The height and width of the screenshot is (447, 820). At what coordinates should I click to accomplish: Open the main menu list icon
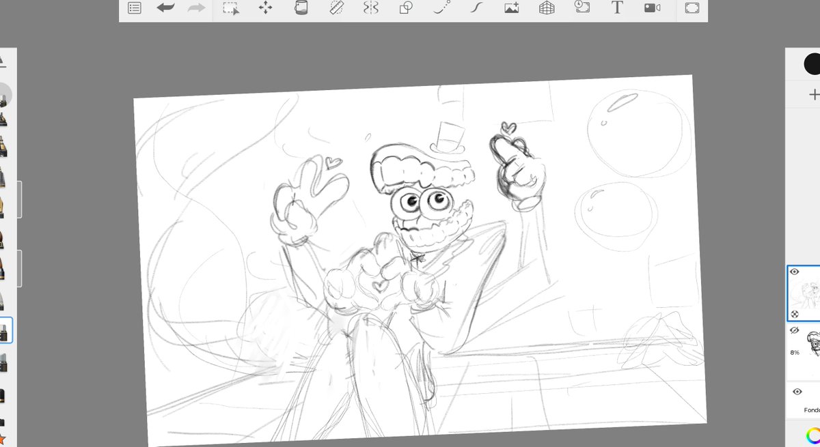[x=135, y=8]
